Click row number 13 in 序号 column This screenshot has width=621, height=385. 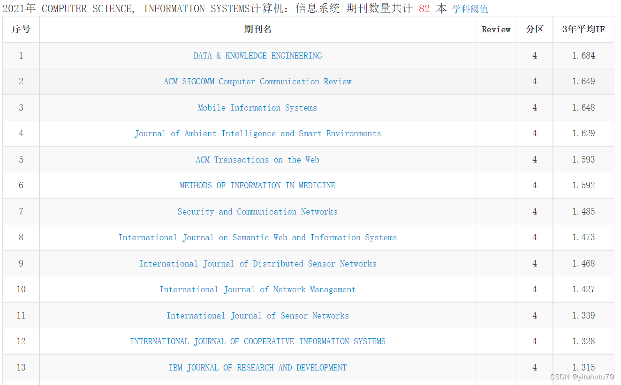click(x=21, y=368)
